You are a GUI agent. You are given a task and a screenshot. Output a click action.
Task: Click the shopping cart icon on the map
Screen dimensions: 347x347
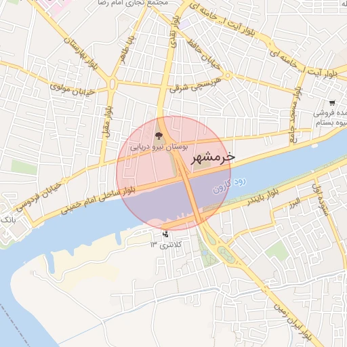click(x=332, y=103)
